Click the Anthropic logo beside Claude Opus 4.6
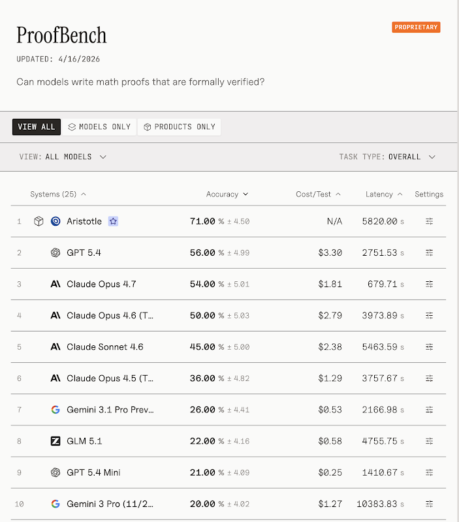 (55, 315)
